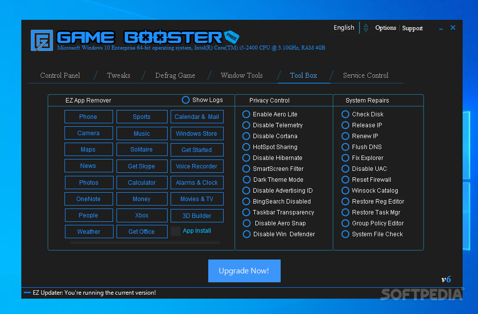The image size is (478, 314).
Task: Select Flush DNS
Action: click(x=345, y=147)
